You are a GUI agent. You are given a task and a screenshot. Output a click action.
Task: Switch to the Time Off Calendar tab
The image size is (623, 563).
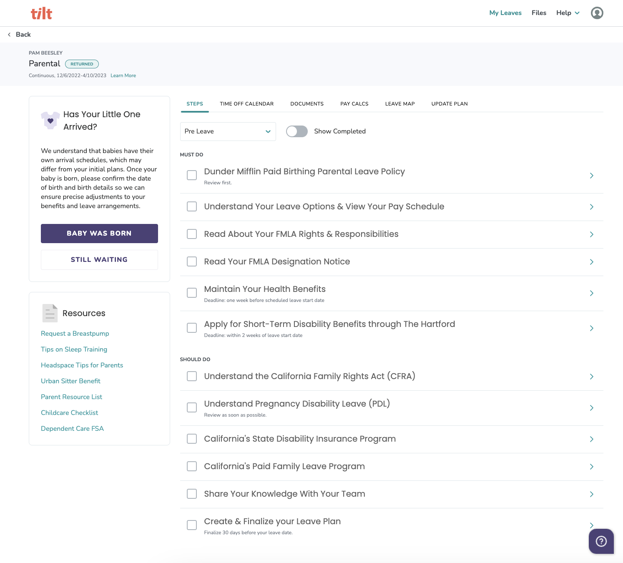pyautogui.click(x=246, y=103)
